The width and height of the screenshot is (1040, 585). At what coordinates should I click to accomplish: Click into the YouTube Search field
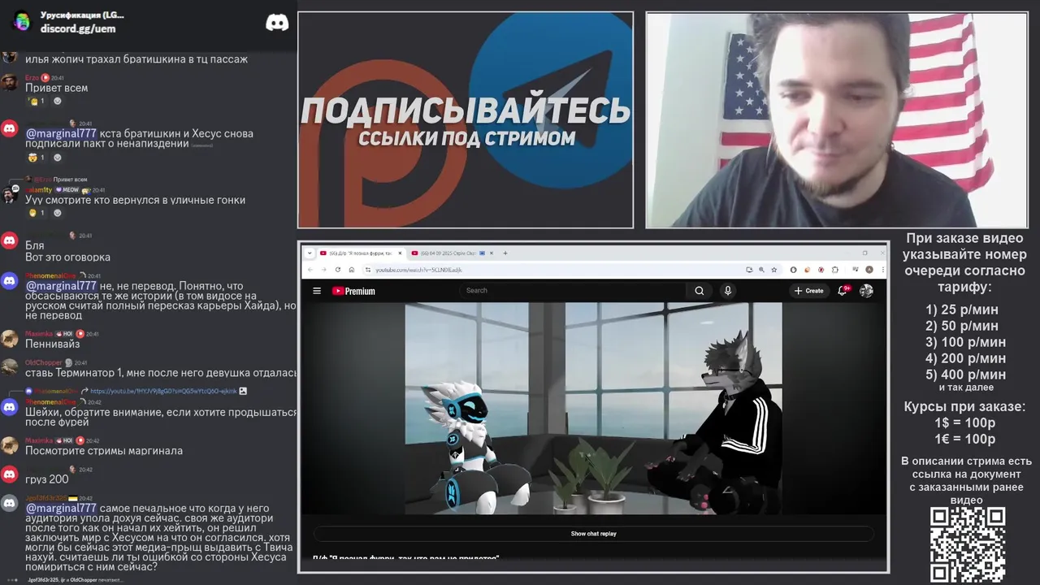(x=573, y=291)
